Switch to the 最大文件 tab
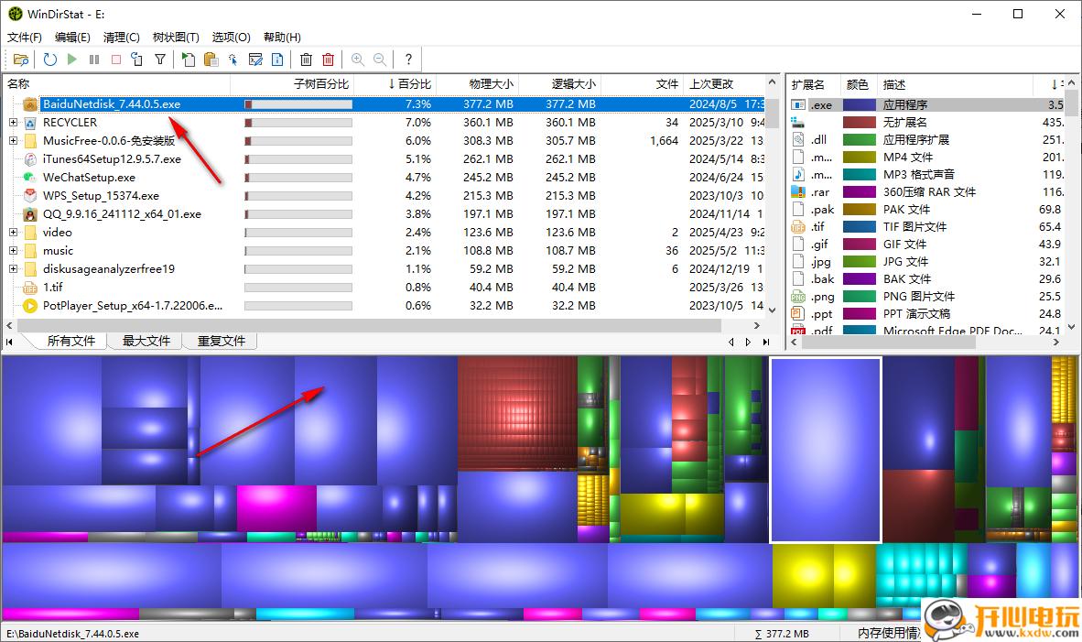Screen dimensions: 1082x642 146,341
